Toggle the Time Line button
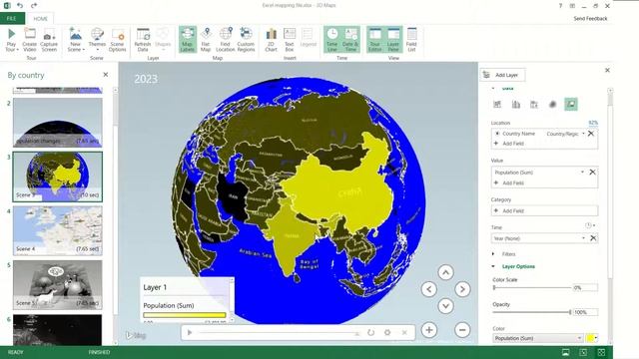This screenshot has width=639, height=359. click(x=332, y=40)
